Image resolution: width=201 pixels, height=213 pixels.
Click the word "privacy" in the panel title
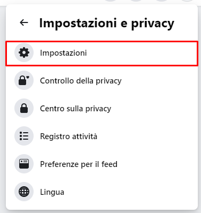pyautogui.click(x=152, y=24)
